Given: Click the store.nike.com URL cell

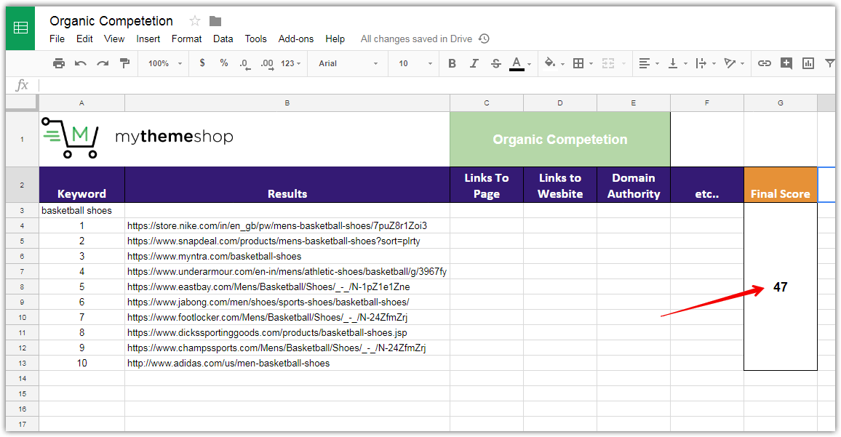Looking at the screenshot, I should [287, 225].
